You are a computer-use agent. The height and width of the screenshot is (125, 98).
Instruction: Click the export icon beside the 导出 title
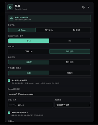[x=10, y=7]
